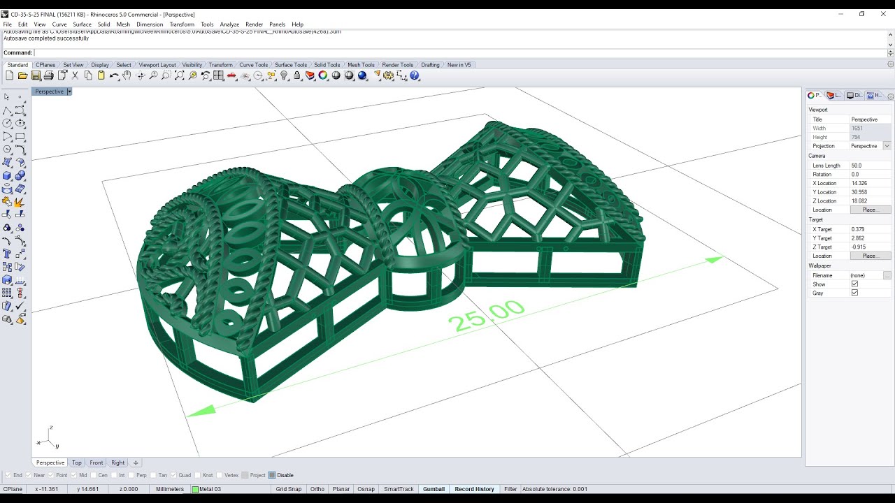The image size is (895, 503).
Task: Switch to the Mesh Tools toolbar tab
Action: (361, 65)
